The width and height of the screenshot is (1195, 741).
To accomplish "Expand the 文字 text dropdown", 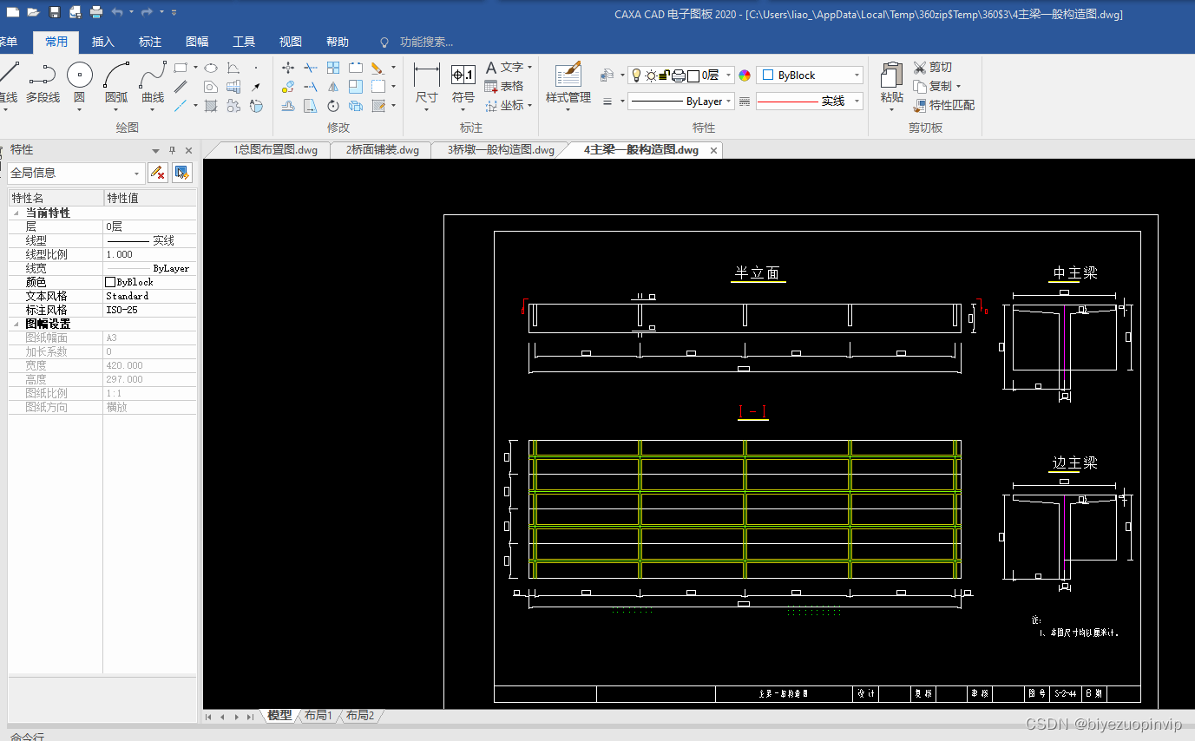I will click(x=530, y=68).
